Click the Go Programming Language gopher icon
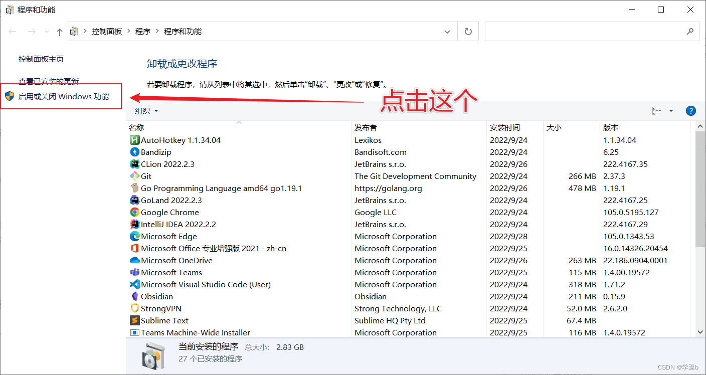This screenshot has width=706, height=375. [134, 189]
